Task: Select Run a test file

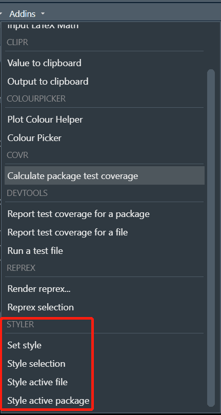Action: [105, 251]
